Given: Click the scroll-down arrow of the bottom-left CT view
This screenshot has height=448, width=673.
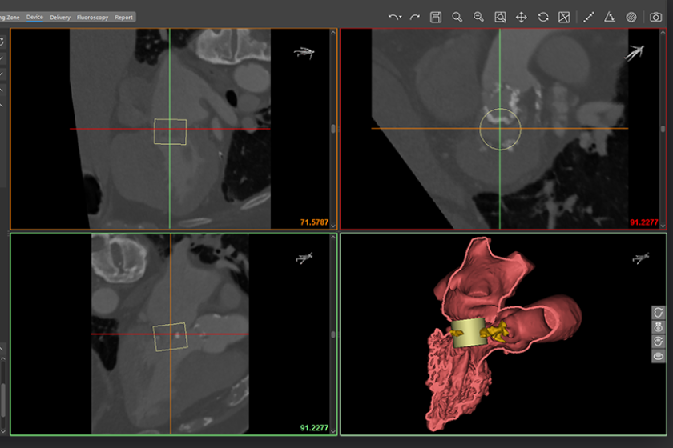Looking at the screenshot, I should tap(333, 432).
